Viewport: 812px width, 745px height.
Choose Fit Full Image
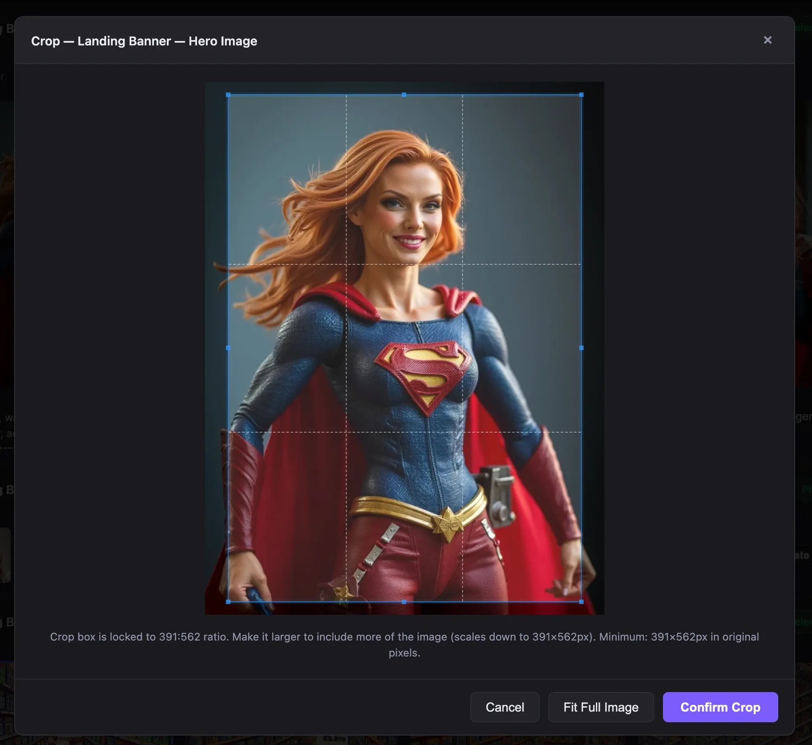[x=601, y=707]
